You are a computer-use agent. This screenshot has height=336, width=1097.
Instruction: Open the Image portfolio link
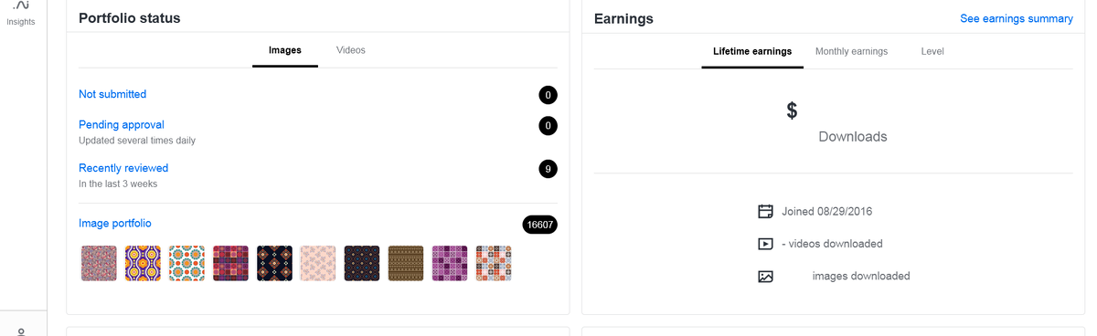pos(115,223)
